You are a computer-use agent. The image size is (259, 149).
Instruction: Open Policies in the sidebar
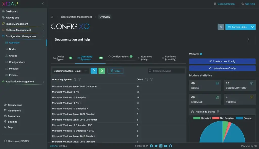[13, 75]
